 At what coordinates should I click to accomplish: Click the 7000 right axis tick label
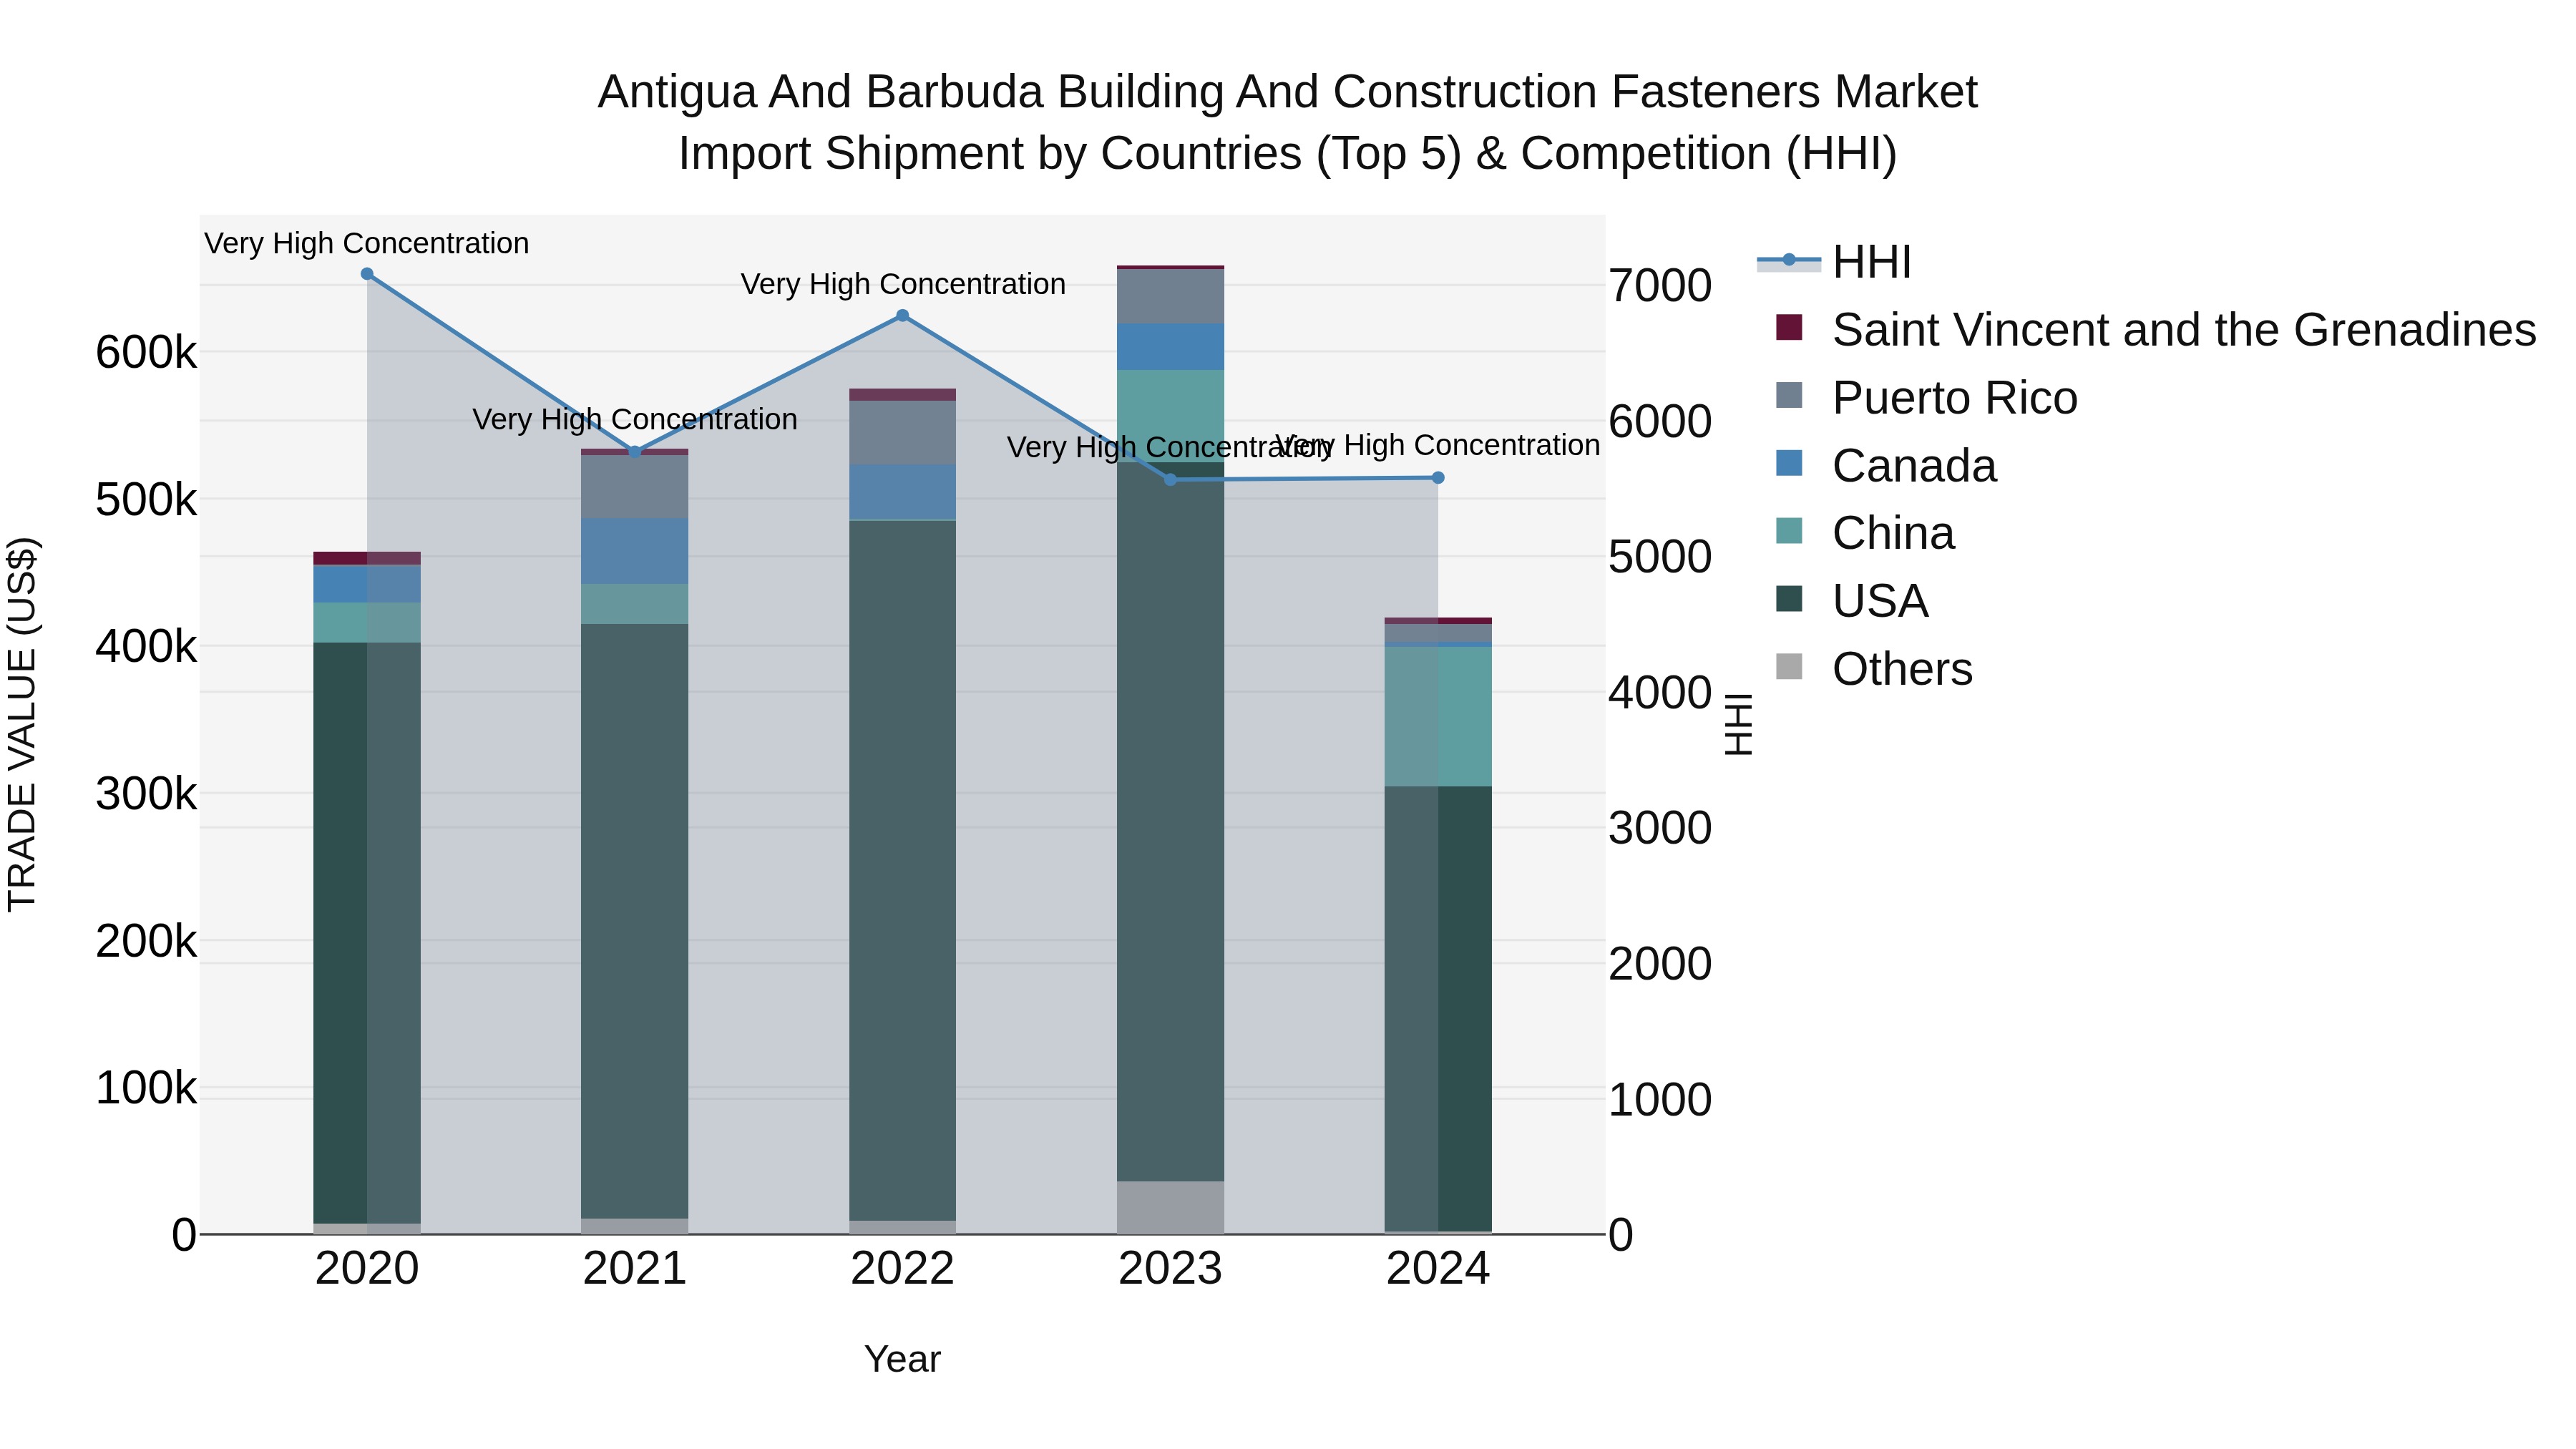pos(1660,286)
